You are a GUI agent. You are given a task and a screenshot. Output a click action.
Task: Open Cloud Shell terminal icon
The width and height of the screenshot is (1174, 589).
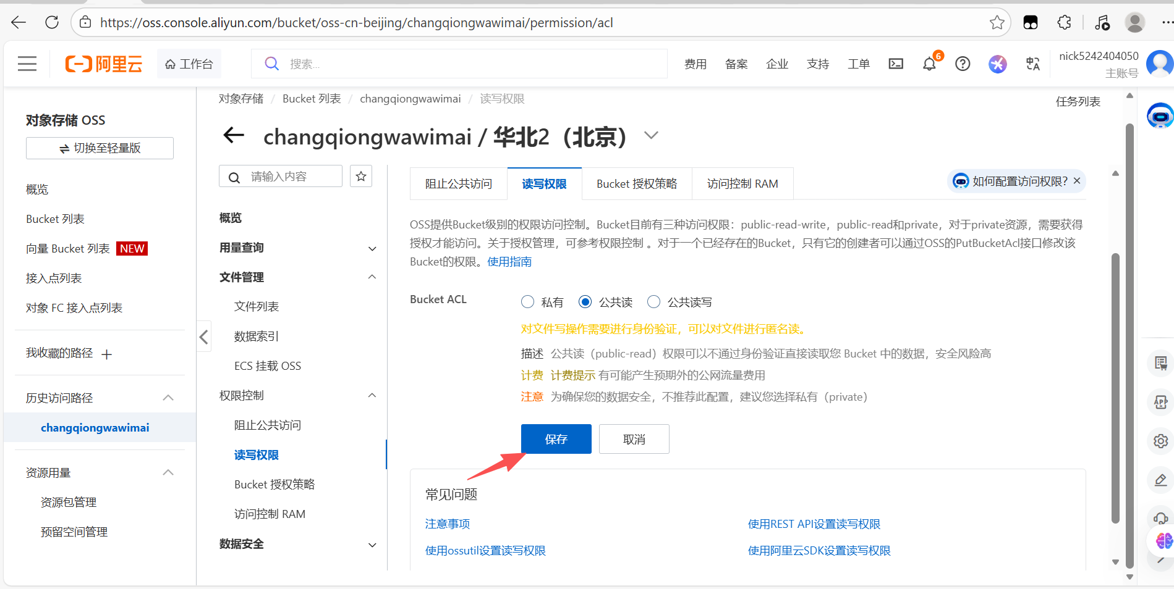896,64
